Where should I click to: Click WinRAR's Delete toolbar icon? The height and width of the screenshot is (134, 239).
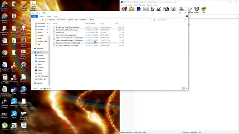click(153, 9)
